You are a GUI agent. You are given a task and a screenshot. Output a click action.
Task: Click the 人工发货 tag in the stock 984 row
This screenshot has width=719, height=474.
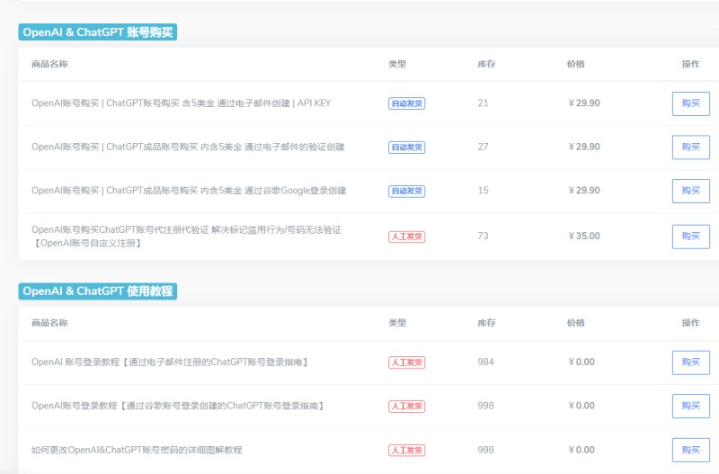[x=407, y=362]
